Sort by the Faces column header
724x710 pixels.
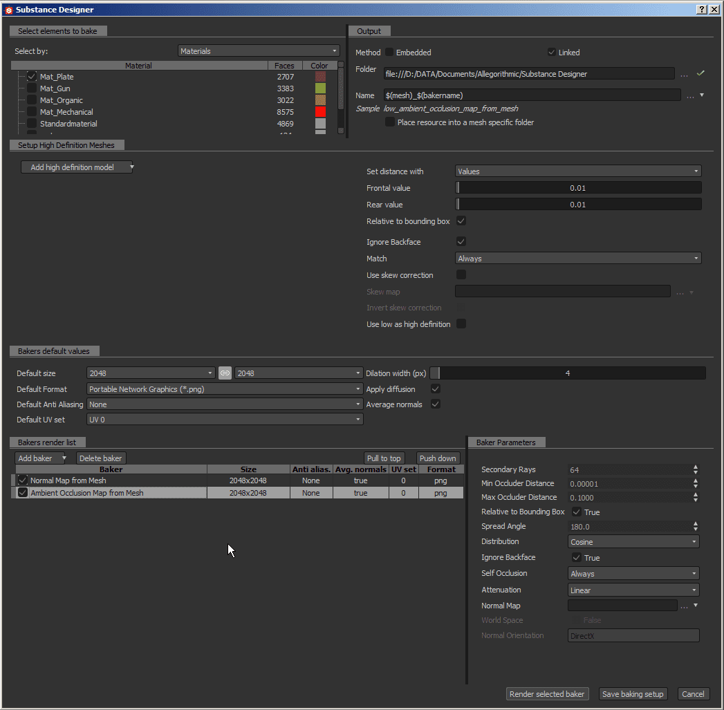[x=284, y=66]
